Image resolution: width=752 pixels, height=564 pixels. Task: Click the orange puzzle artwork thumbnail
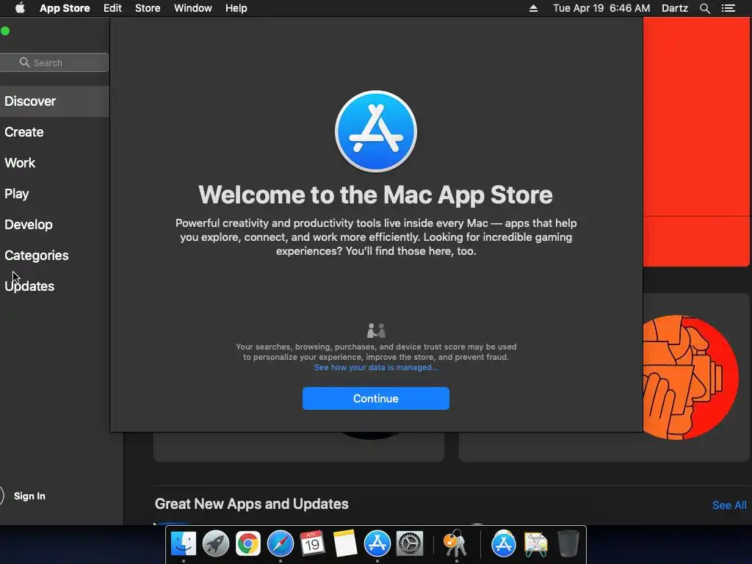pyautogui.click(x=690, y=377)
